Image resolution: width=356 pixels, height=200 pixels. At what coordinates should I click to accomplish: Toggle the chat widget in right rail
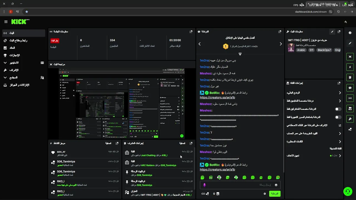pos(350,88)
